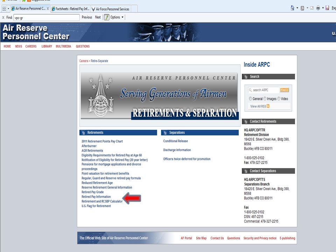Click into the search ARPC field
Screen dimensions: 336x252
click(264, 90)
